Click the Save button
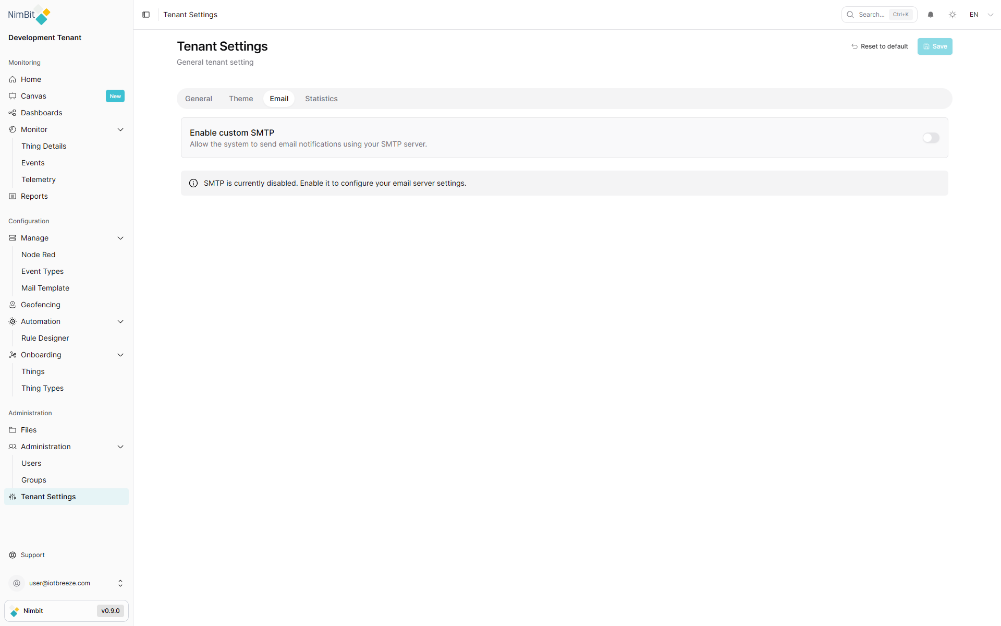 tap(934, 46)
